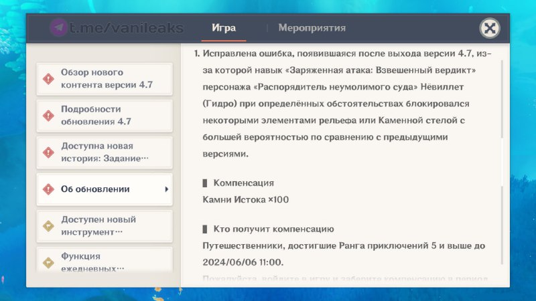This screenshot has height=301, width=536.
Task: Click the date 2024/06/06 11:00 text
Action: click(243, 262)
